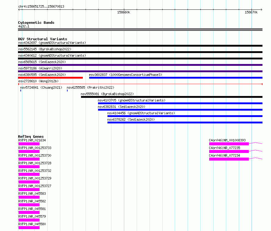The height and width of the screenshot is (231, 271).
Task: Click the black bar of nsv5555081
Action: pos(172,97)
